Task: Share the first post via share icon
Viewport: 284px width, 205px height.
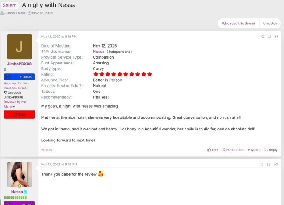Action: [262, 36]
